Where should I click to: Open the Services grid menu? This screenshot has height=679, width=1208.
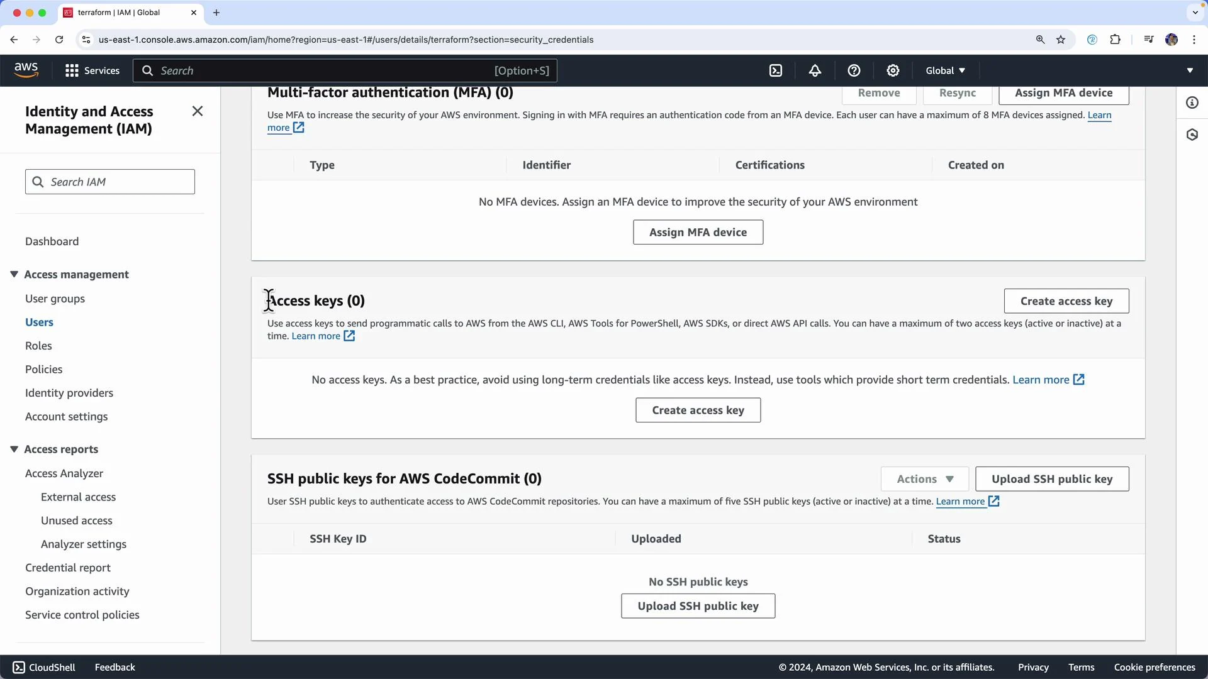tap(92, 70)
